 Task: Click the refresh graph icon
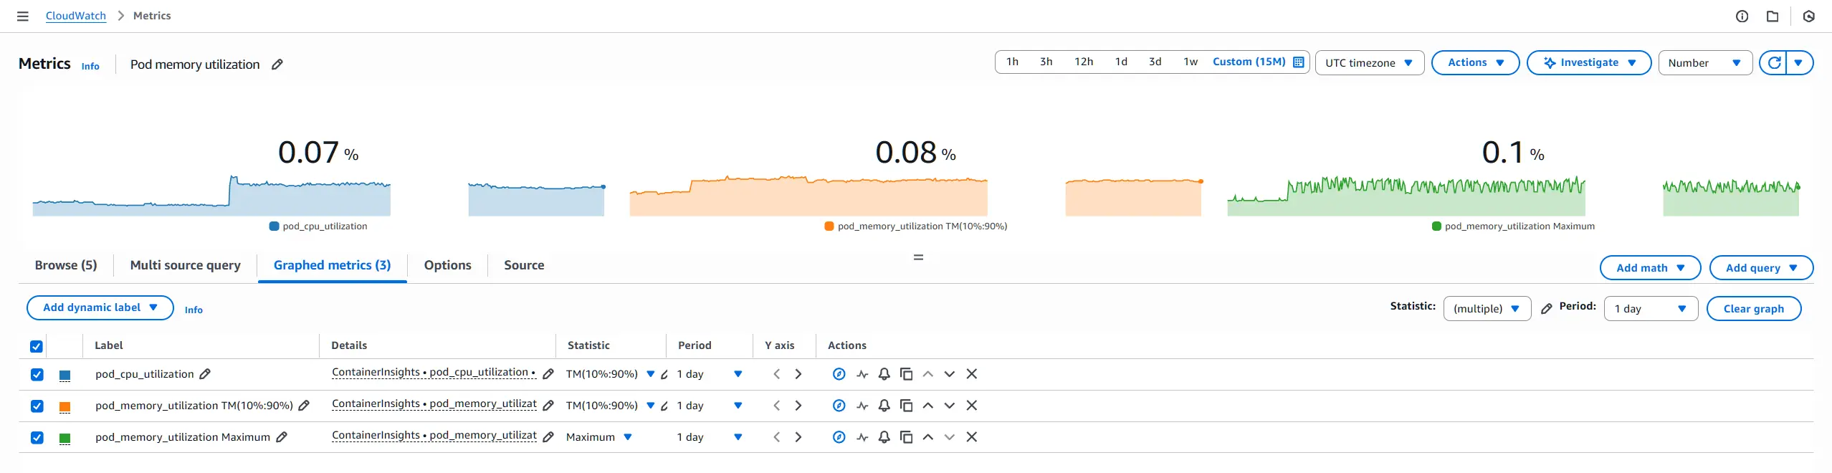coord(1774,63)
